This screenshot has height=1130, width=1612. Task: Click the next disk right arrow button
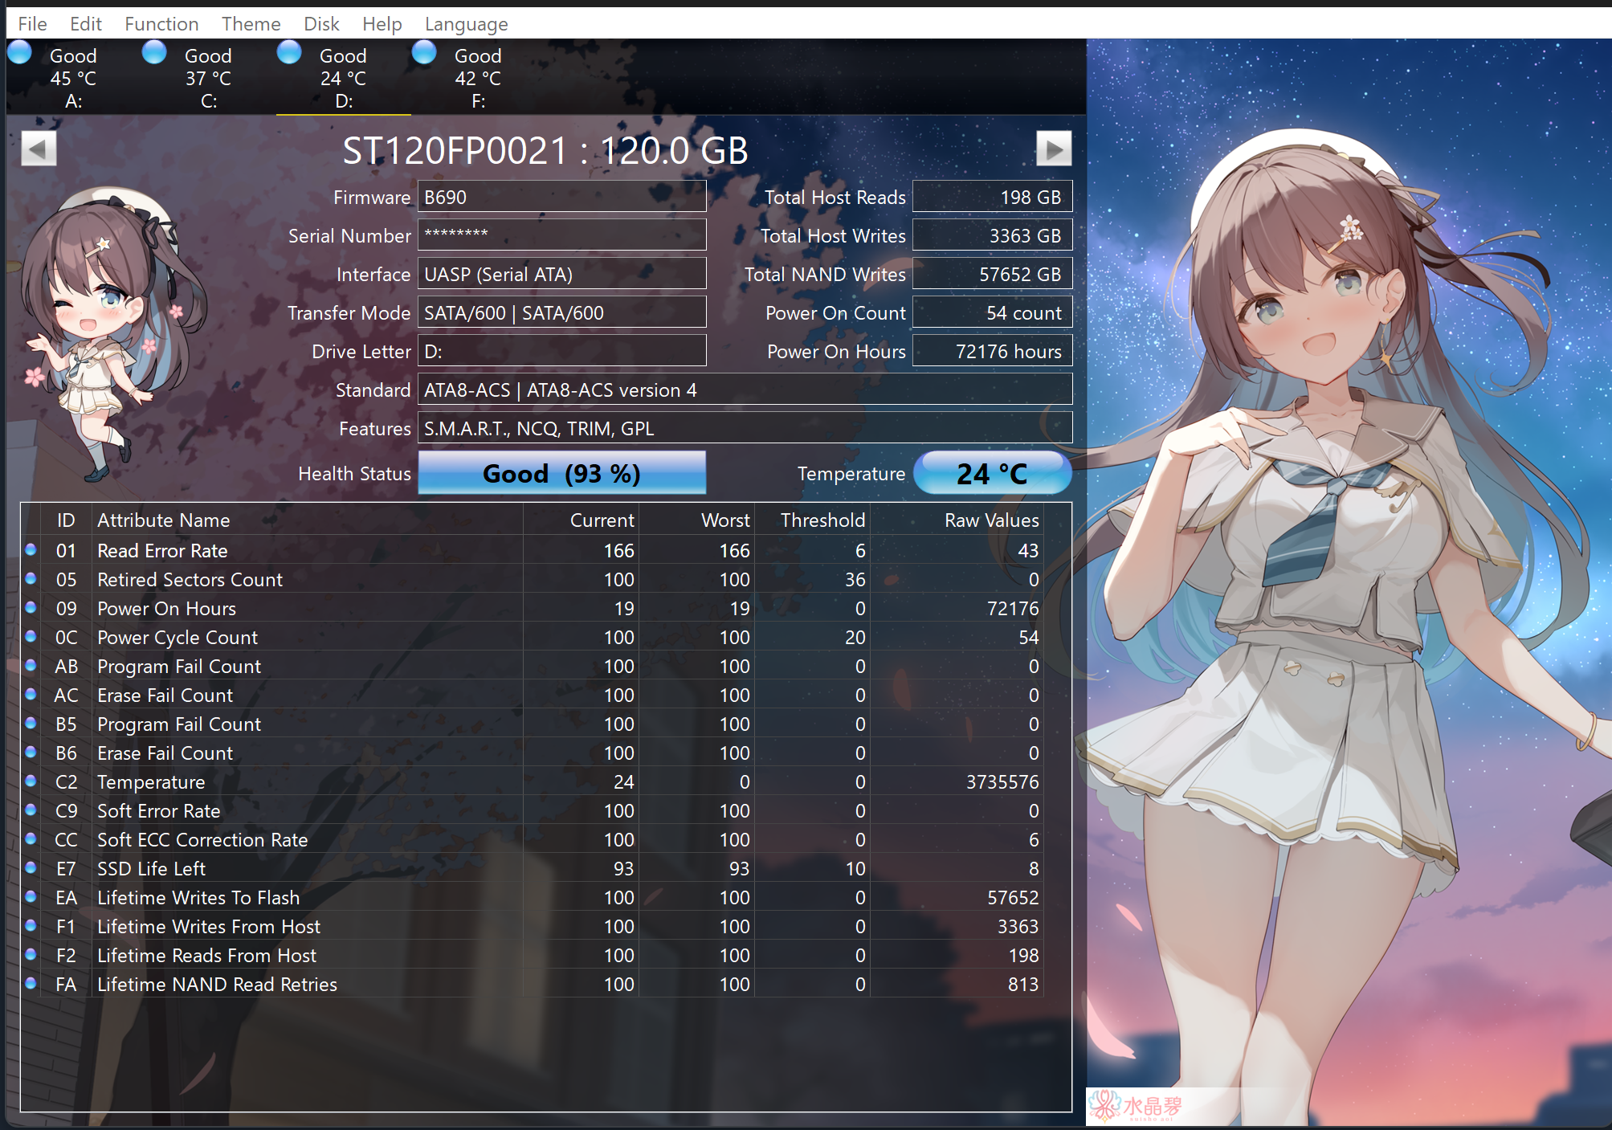pyautogui.click(x=1053, y=149)
